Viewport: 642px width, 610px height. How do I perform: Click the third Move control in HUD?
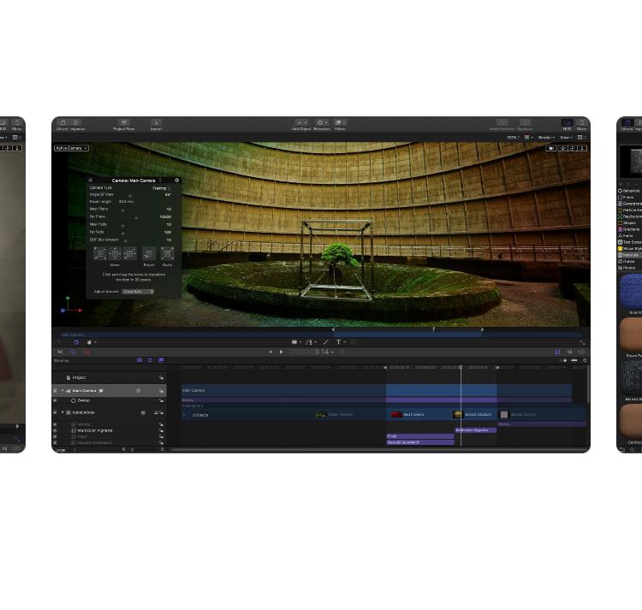130,253
